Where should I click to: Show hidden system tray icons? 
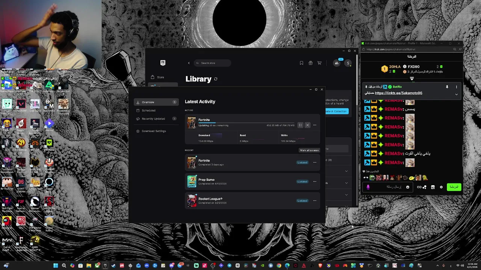point(437,266)
